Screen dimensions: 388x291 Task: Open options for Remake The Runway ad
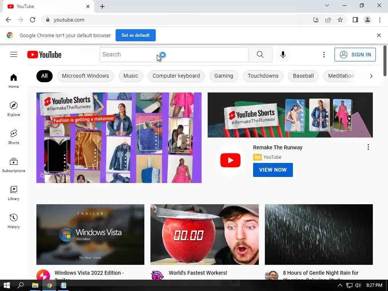coord(368,147)
